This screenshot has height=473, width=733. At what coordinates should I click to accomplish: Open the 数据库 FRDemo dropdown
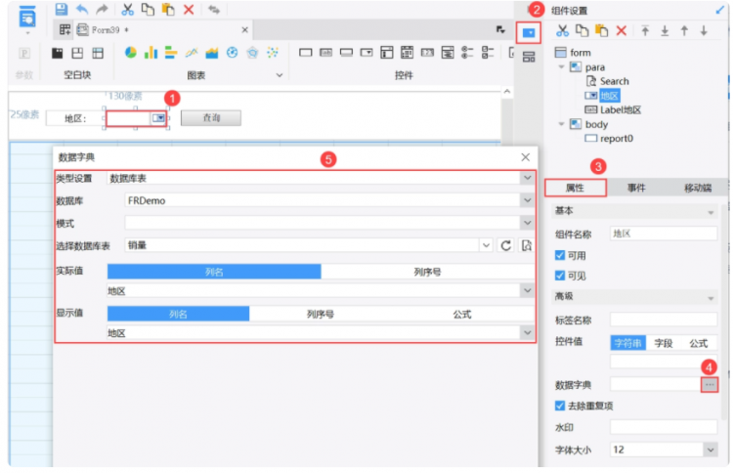pyautogui.click(x=528, y=200)
